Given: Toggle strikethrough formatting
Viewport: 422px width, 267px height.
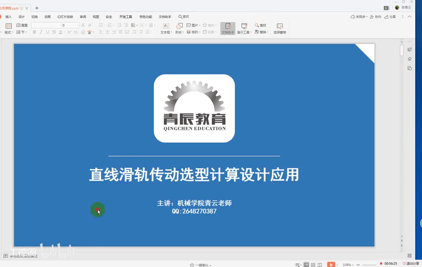Looking at the screenshot, I should tap(54, 32).
